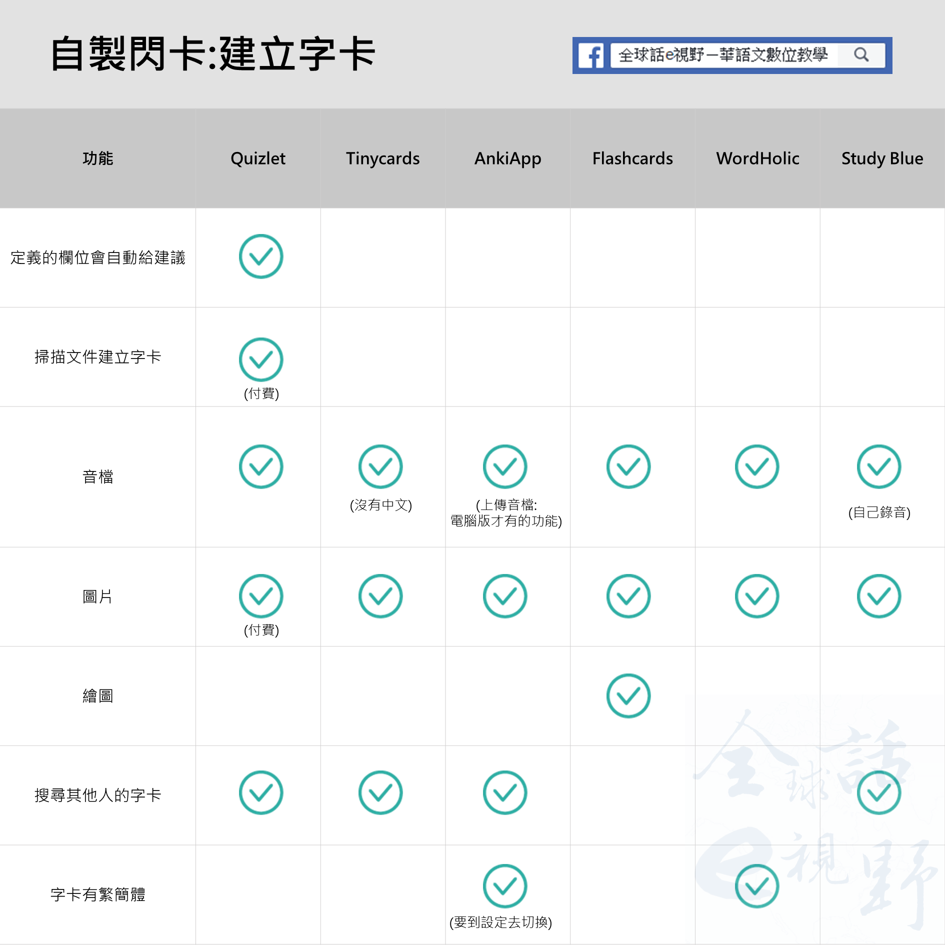This screenshot has height=945, width=945.
Task: Click the (要到設定去切換) note under AnkiApp
Action: [501, 922]
